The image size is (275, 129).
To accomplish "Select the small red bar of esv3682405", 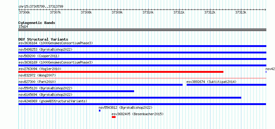I will pos(114,117).
